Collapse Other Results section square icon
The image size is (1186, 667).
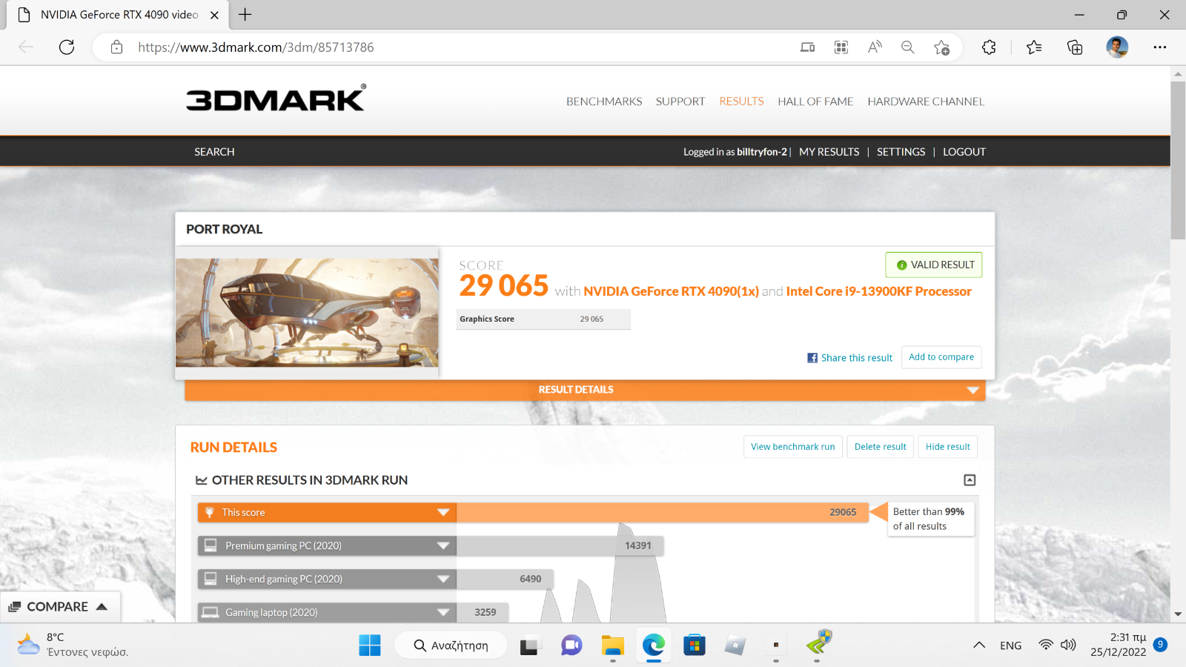pos(970,480)
